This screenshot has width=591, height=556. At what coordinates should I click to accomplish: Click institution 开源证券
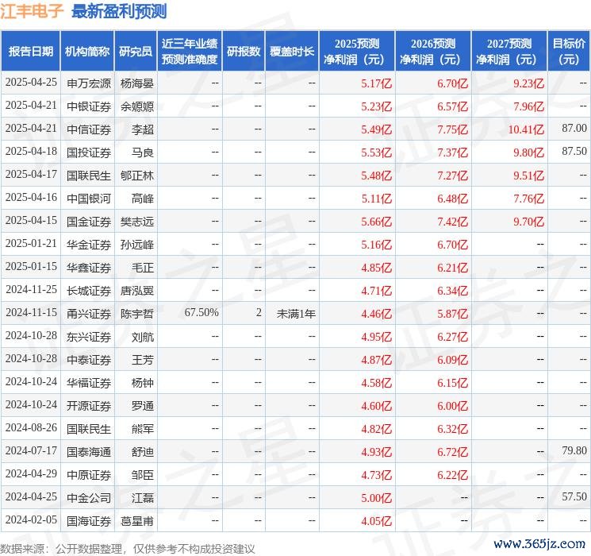click(x=89, y=406)
